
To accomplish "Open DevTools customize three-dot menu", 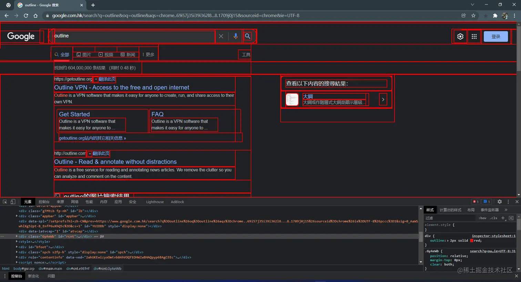I will pyautogui.click(x=508, y=202).
